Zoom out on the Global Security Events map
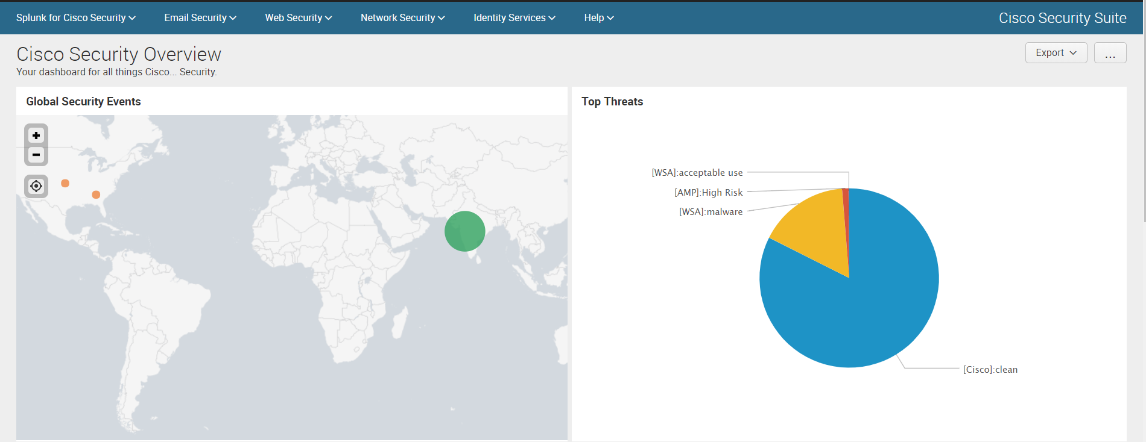The image size is (1146, 442). (36, 155)
